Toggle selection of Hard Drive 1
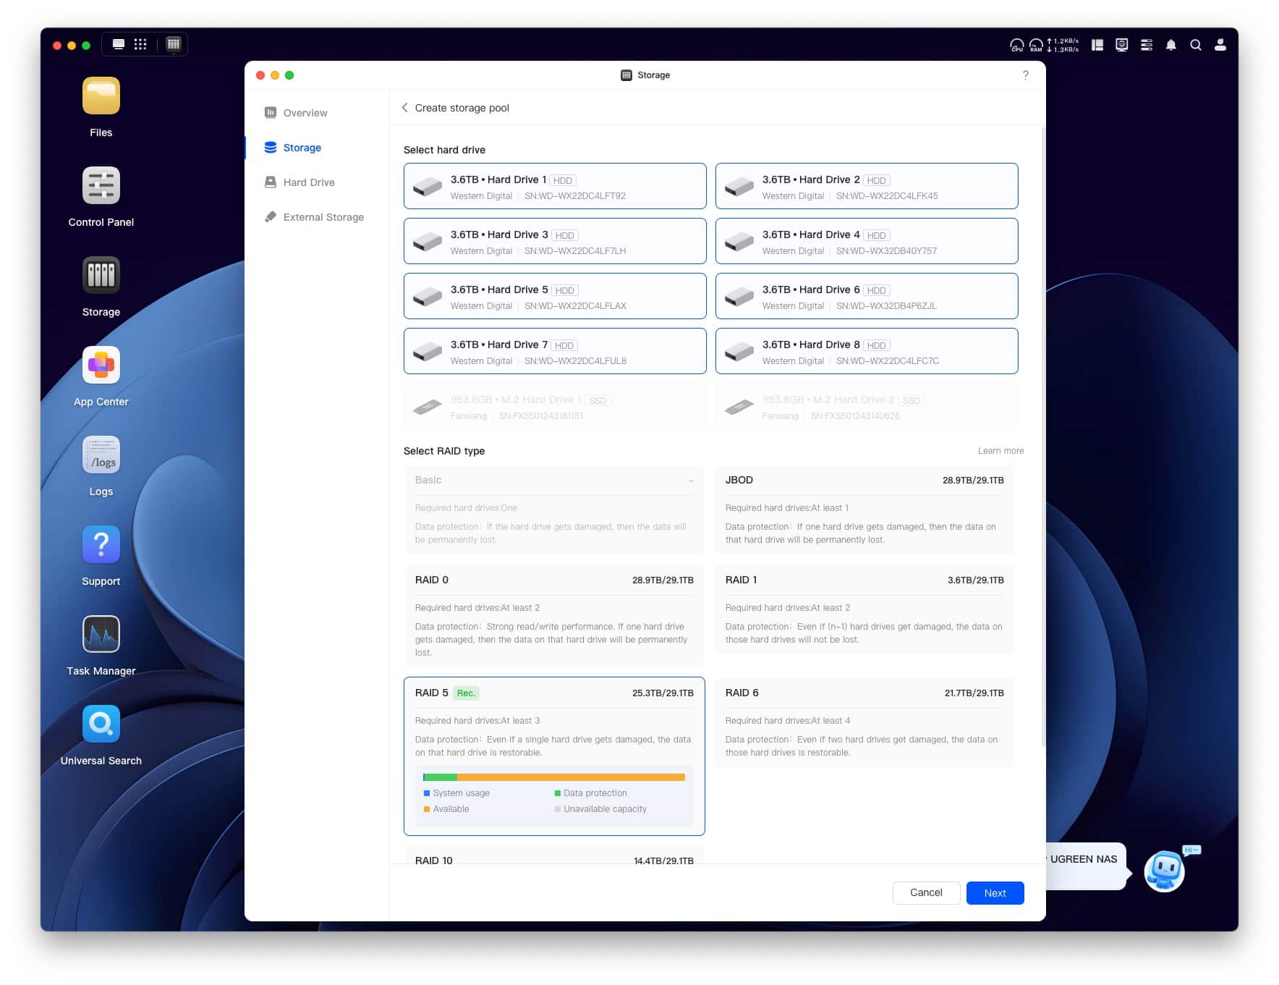The height and width of the screenshot is (985, 1279). (555, 186)
